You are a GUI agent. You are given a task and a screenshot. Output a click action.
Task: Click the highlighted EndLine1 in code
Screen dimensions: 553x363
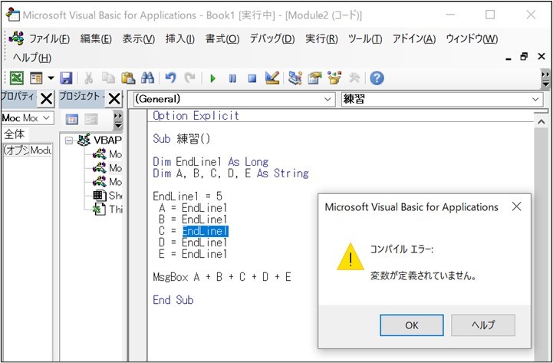pos(206,231)
